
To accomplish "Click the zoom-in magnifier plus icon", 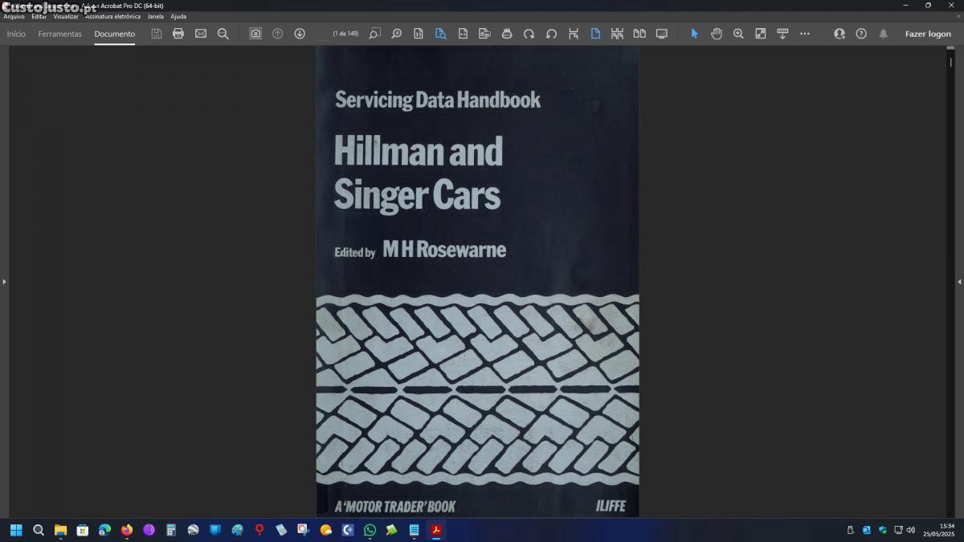I will pos(738,34).
